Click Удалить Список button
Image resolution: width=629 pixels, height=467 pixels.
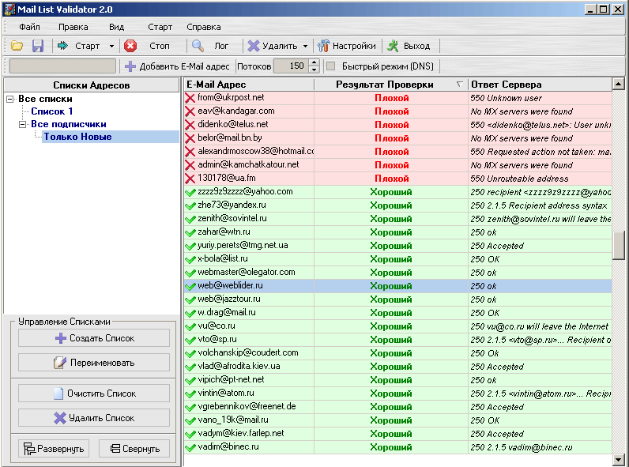(94, 418)
